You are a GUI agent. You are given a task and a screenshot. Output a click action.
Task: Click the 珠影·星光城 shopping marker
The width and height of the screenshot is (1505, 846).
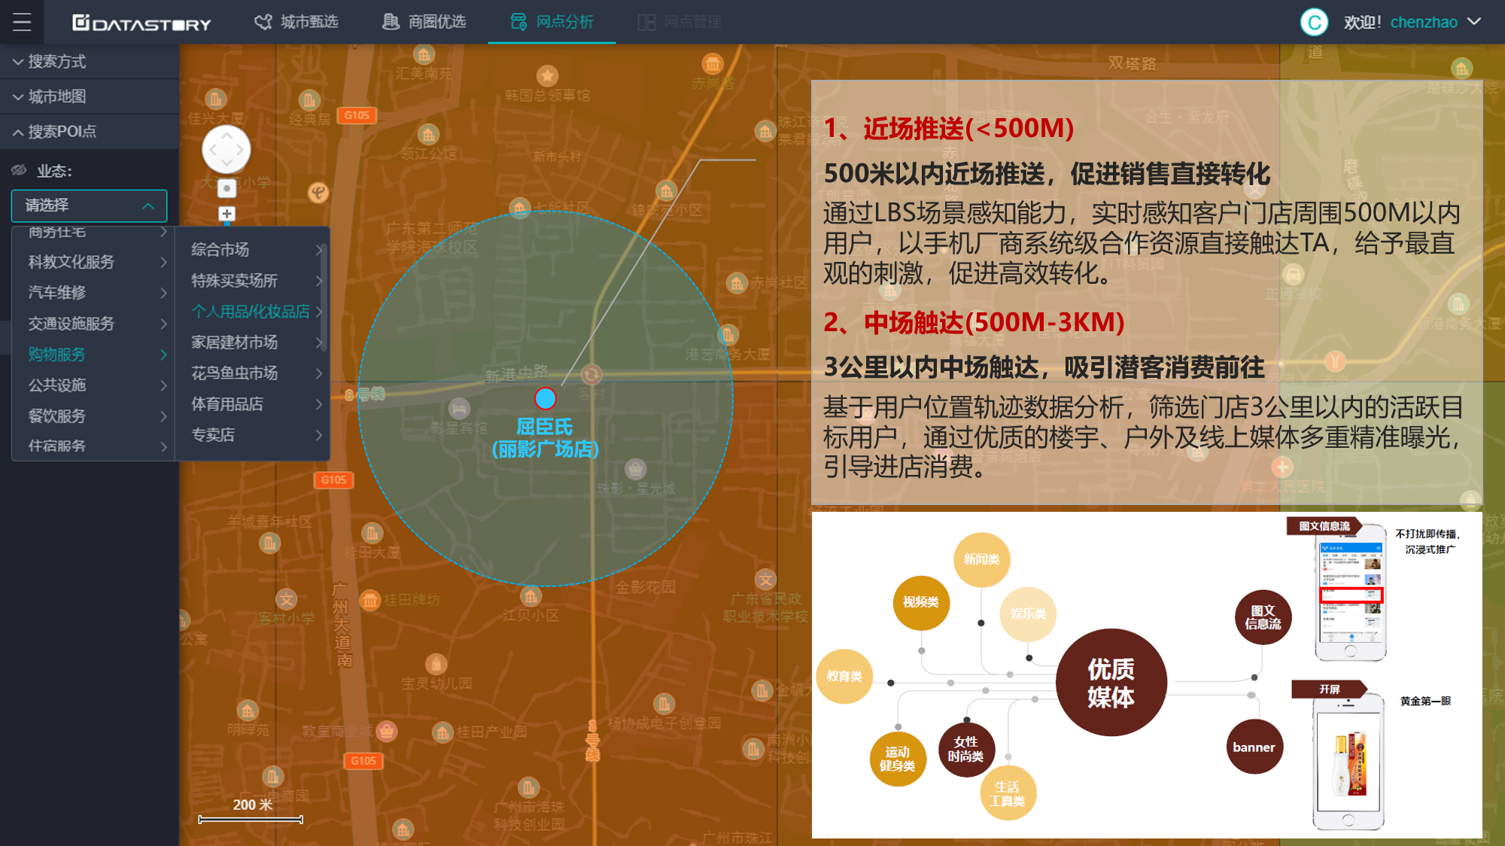point(636,470)
